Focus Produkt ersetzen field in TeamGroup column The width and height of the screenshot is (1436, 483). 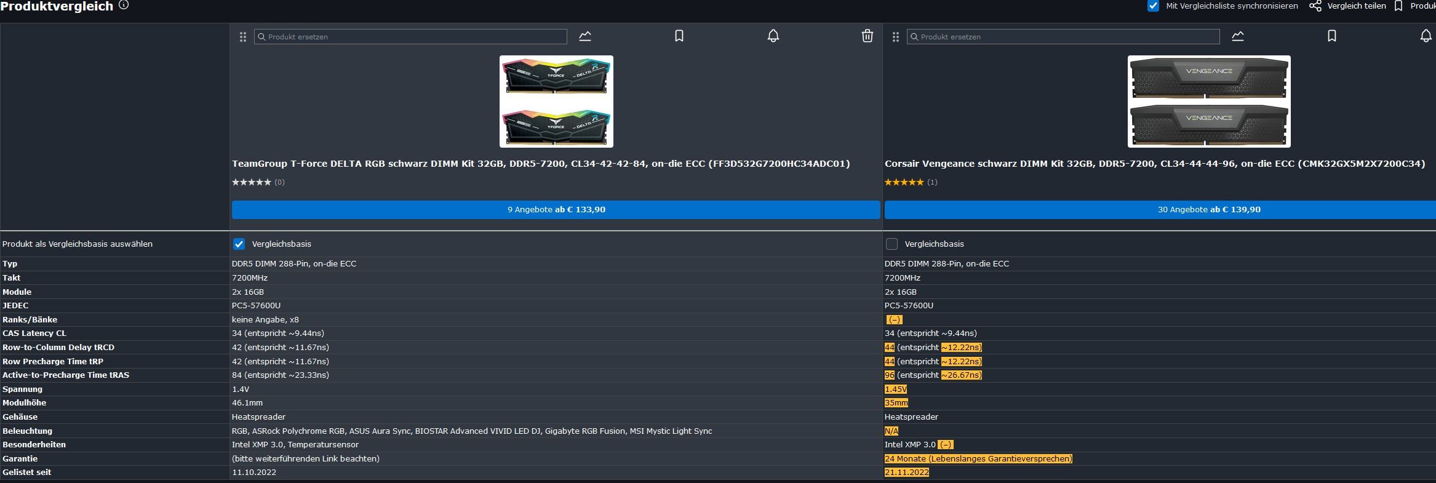pyautogui.click(x=410, y=37)
